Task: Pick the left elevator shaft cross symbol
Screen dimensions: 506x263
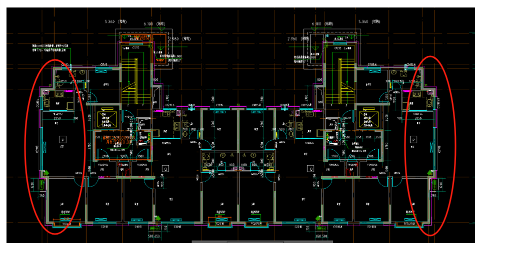Action: pos(107,119)
